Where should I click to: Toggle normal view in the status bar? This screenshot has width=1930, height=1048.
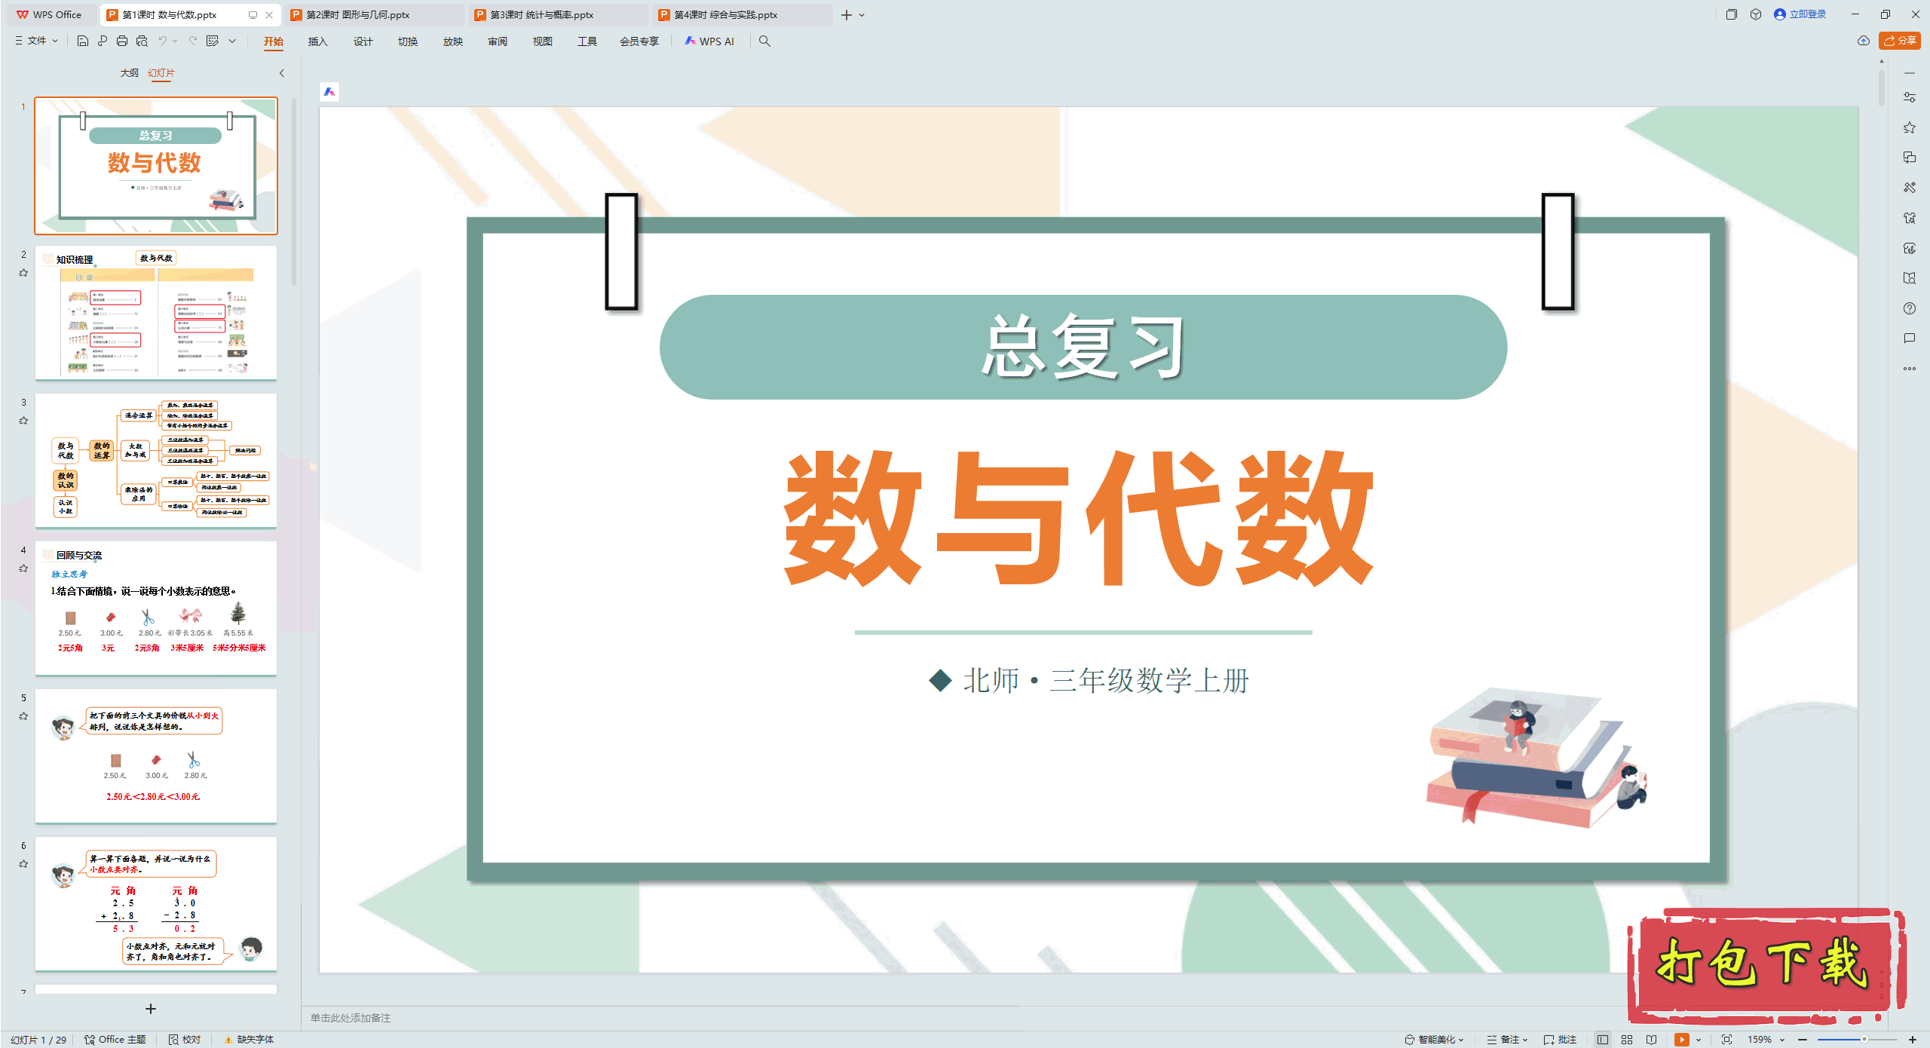[1603, 1040]
